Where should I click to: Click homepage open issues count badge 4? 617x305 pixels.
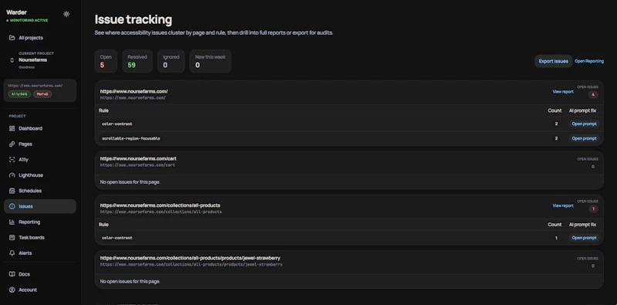[593, 94]
